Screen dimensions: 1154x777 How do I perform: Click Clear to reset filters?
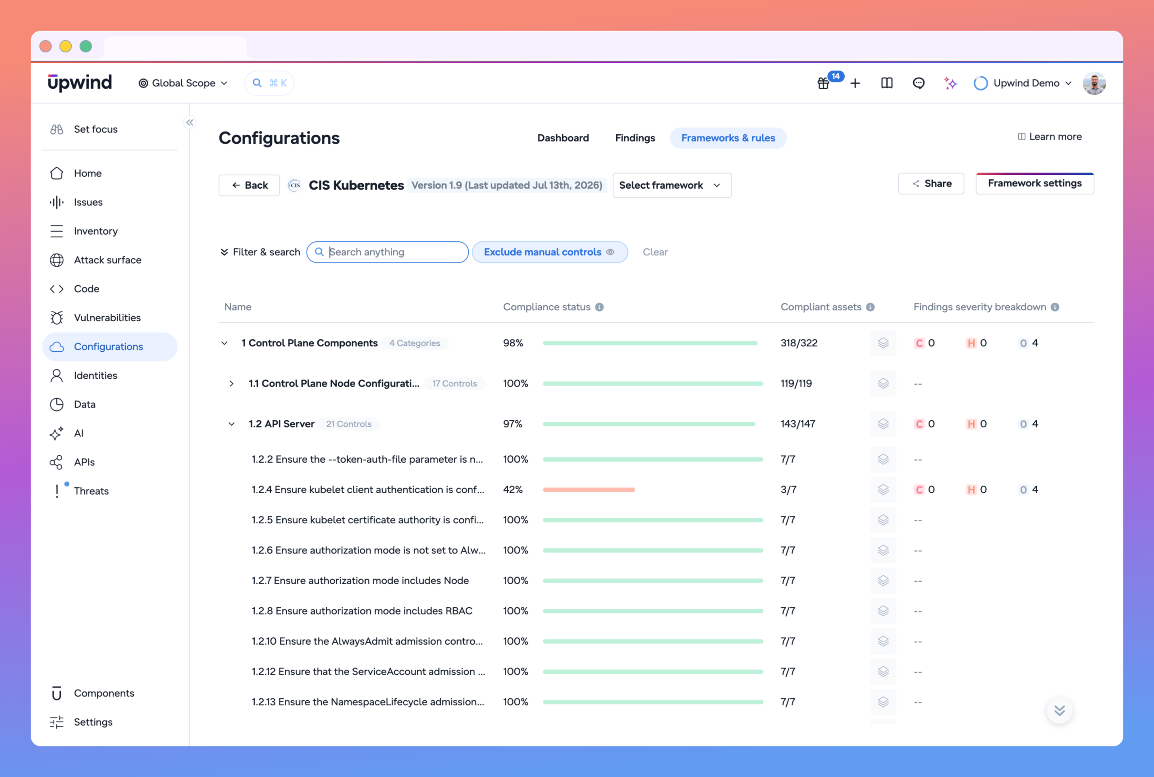coord(655,252)
